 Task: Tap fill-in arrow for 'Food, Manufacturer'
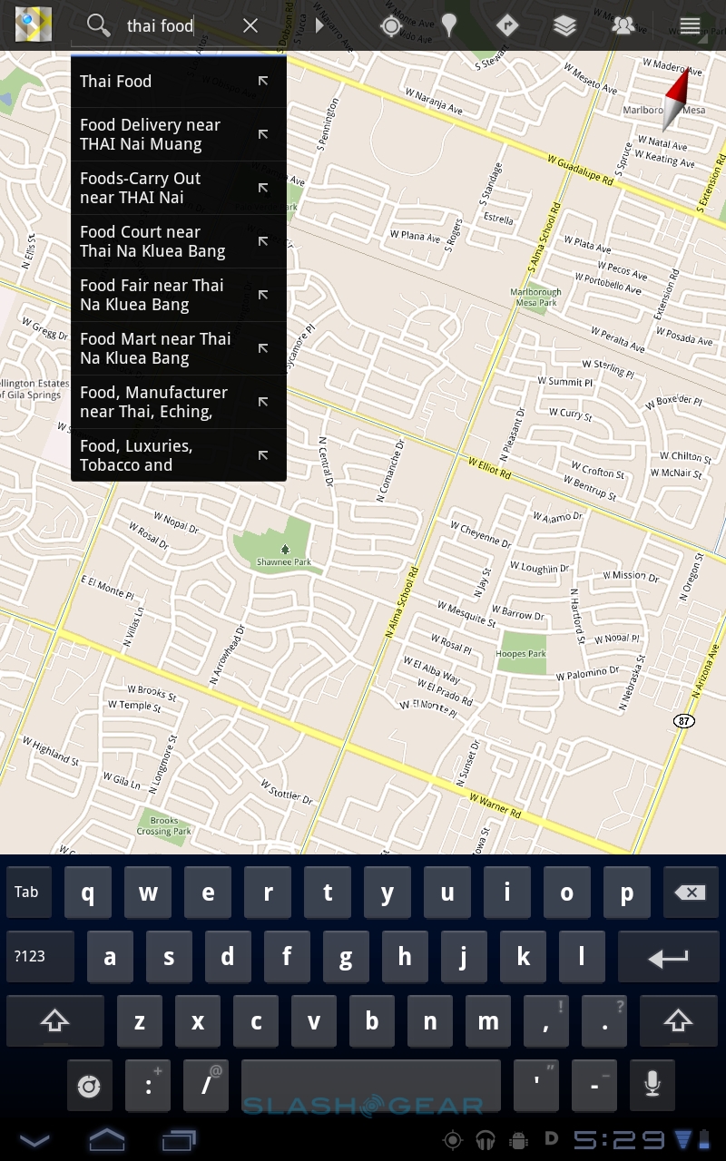point(263,402)
